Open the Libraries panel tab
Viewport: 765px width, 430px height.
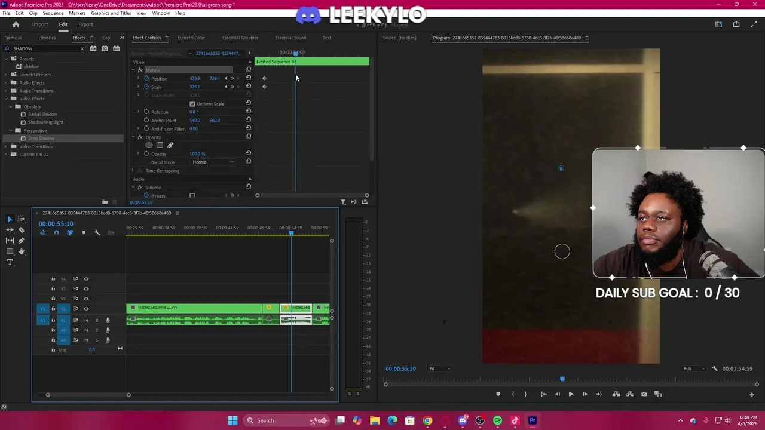click(x=47, y=38)
